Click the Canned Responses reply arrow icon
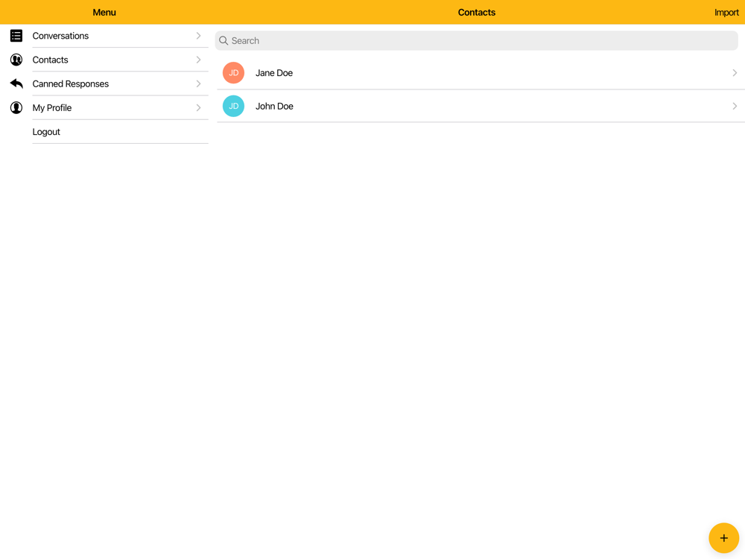Image resolution: width=745 pixels, height=559 pixels. click(x=16, y=83)
